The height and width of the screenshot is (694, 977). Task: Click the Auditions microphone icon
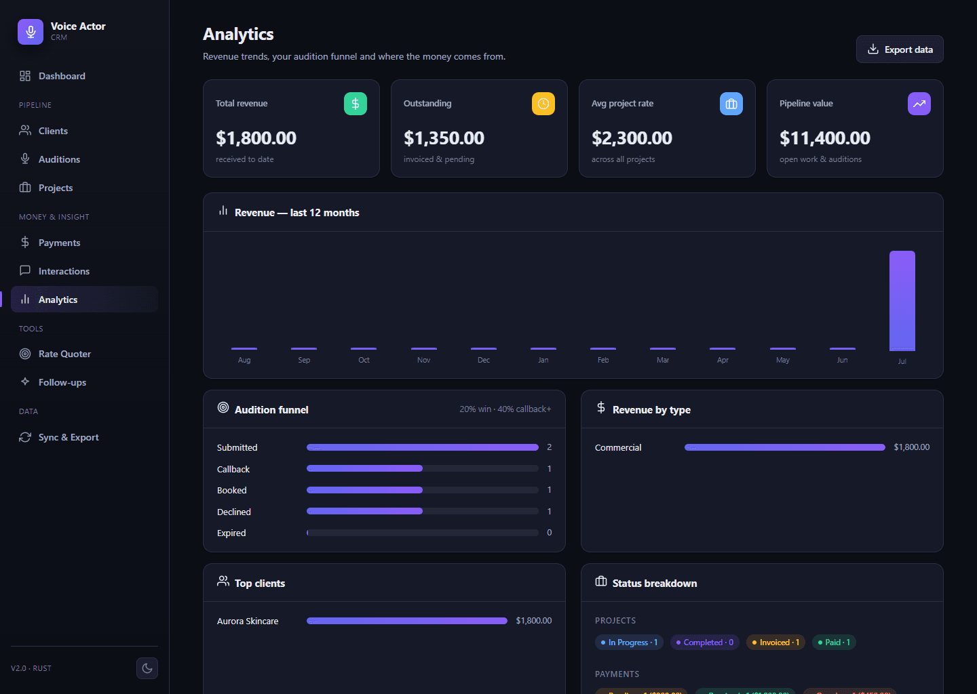(x=25, y=159)
